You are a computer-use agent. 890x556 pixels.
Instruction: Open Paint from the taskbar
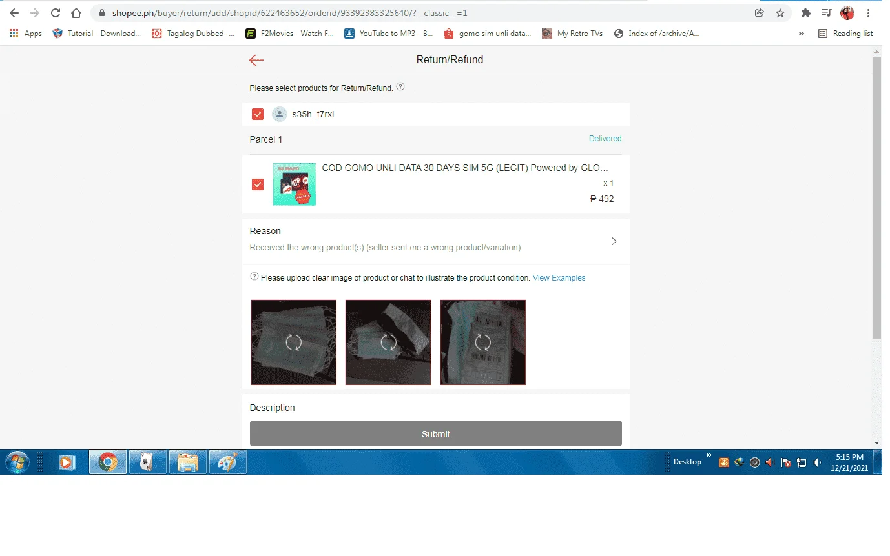(x=228, y=462)
